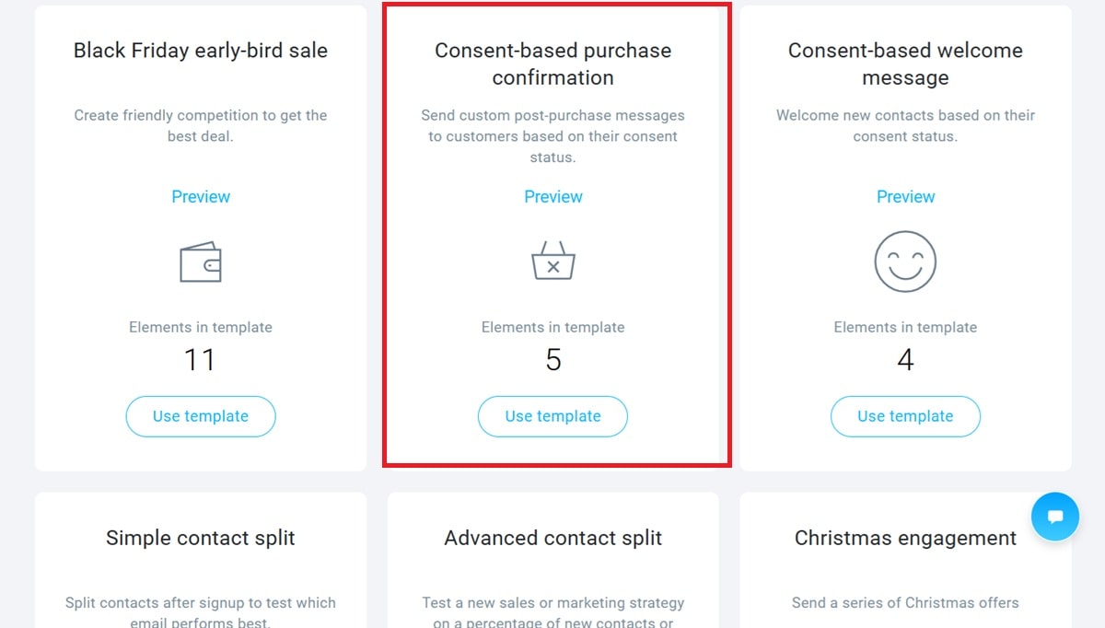
Task: Use the Consent-based purchase confirmation template
Action: coord(552,416)
